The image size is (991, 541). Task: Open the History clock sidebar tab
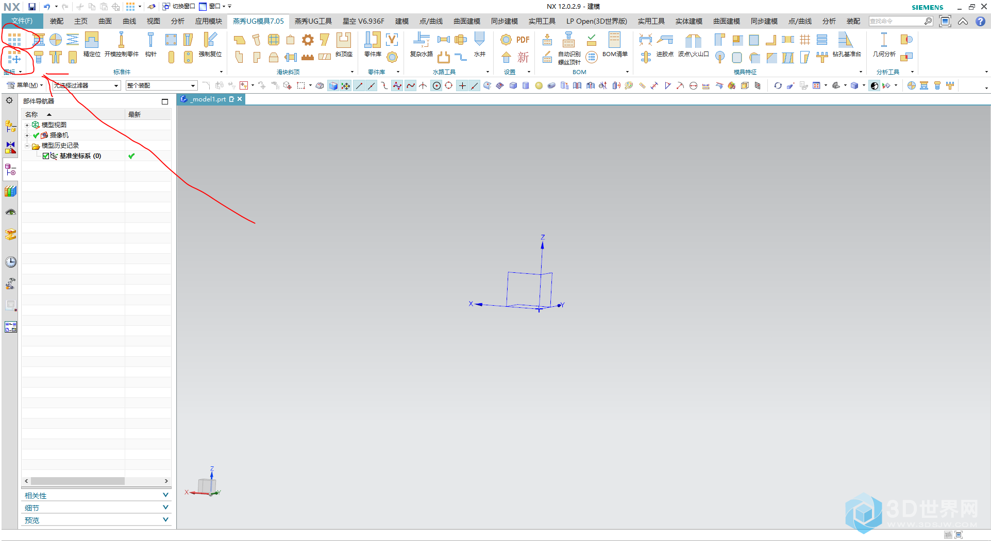pos(10,262)
